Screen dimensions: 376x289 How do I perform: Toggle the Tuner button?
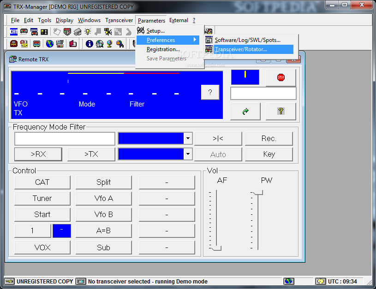click(42, 198)
